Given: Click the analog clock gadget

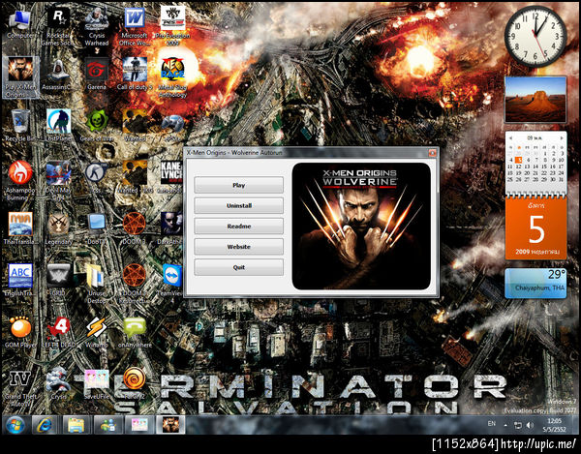Looking at the screenshot, I should 535,36.
